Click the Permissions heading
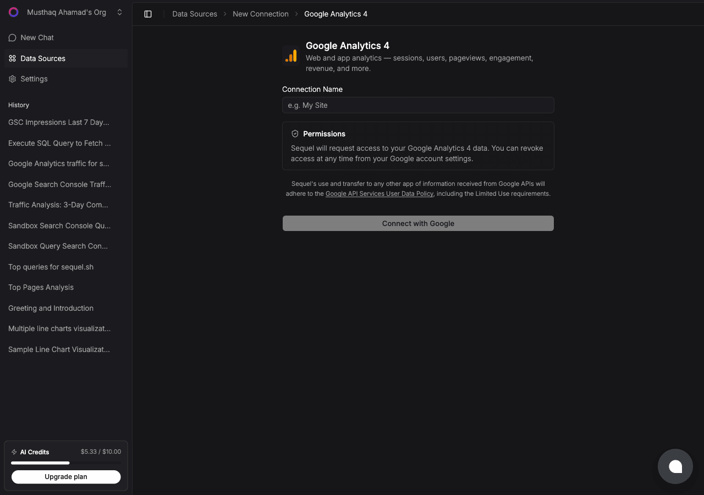 pos(324,134)
